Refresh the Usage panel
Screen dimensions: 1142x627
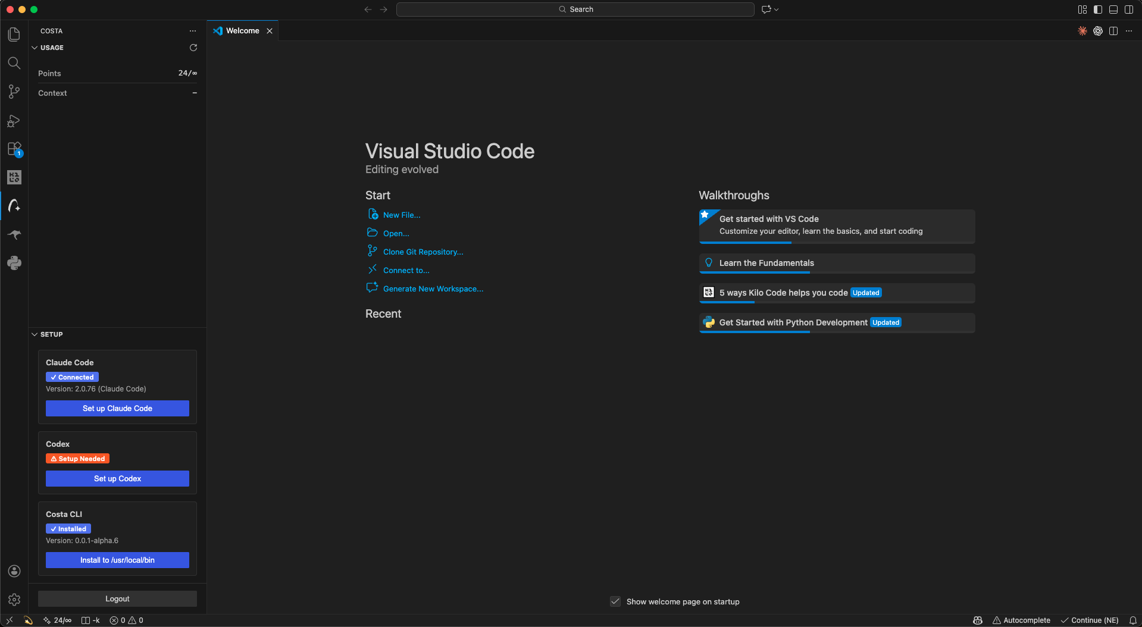[x=193, y=48]
